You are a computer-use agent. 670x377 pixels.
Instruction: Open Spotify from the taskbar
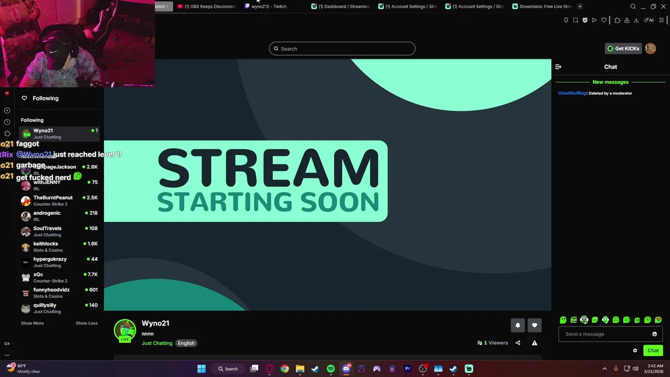click(331, 369)
